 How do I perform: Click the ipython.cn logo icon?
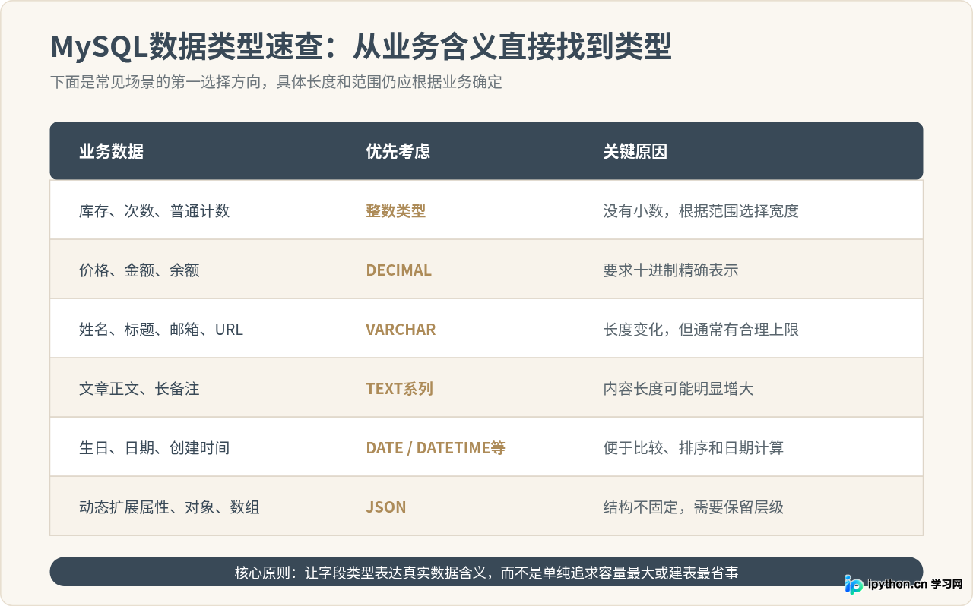[x=854, y=584]
